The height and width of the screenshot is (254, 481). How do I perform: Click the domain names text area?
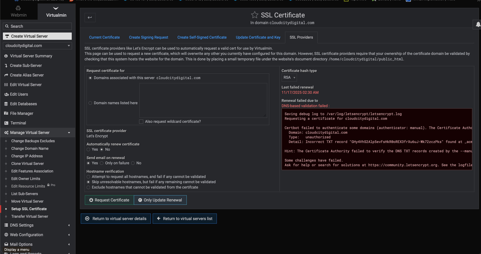pyautogui.click(x=203, y=100)
